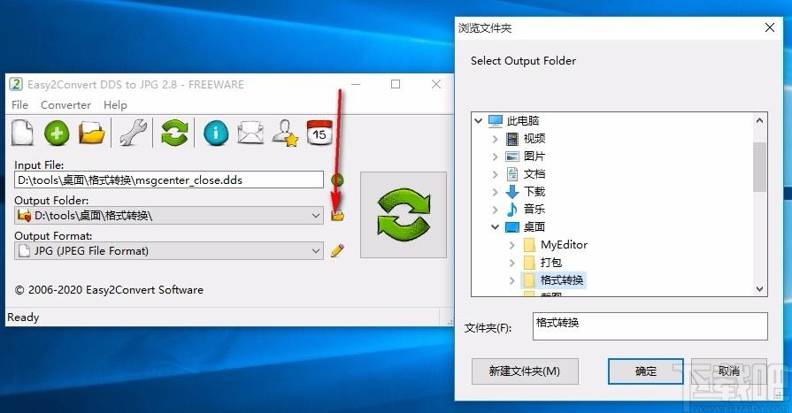
Task: Select the 打包 folder
Action: coord(550,263)
